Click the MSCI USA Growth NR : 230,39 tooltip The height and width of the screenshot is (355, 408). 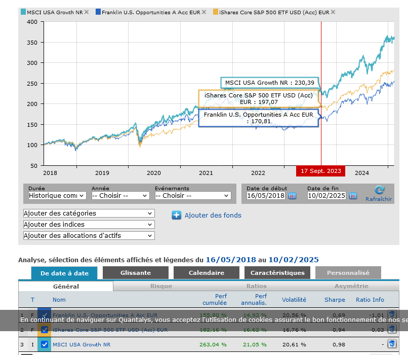[270, 83]
